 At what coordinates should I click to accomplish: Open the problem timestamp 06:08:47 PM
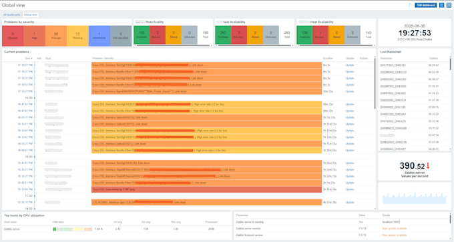pos(25,151)
